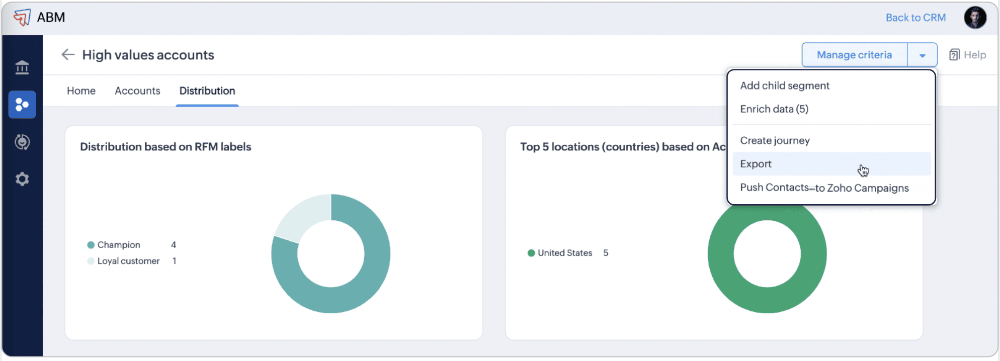The height and width of the screenshot is (361, 1000).
Task: Choose Add child segment from menu
Action: (x=784, y=86)
